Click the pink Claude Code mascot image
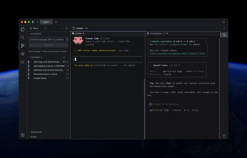 pyautogui.click(x=78, y=41)
